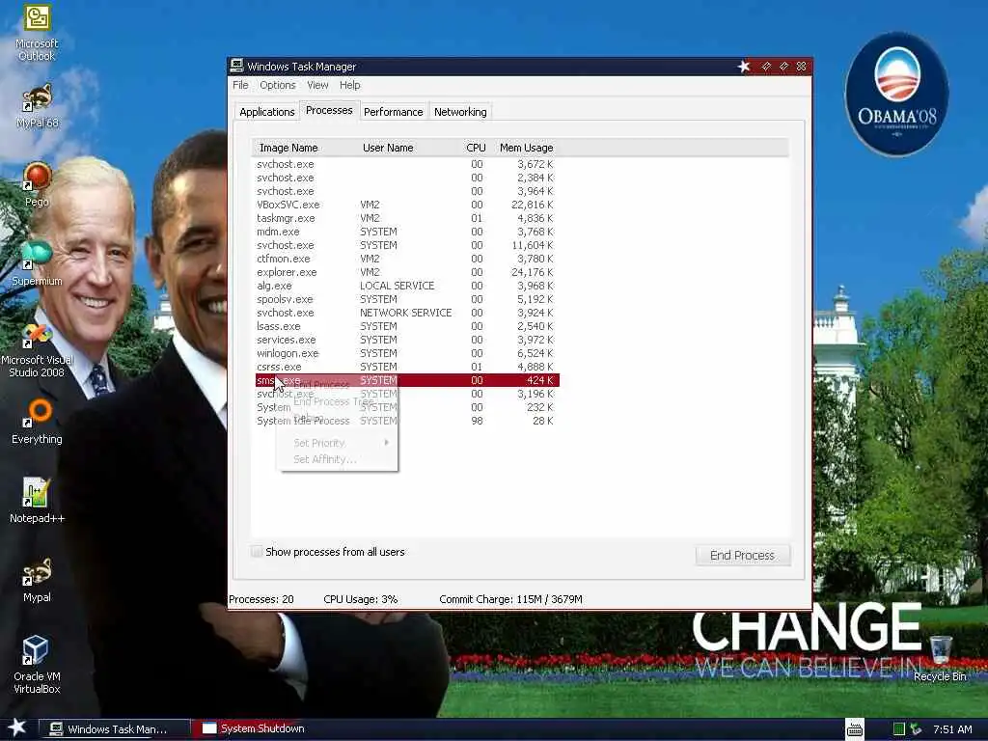
Task: Switch to the Performance tab
Action: (394, 112)
